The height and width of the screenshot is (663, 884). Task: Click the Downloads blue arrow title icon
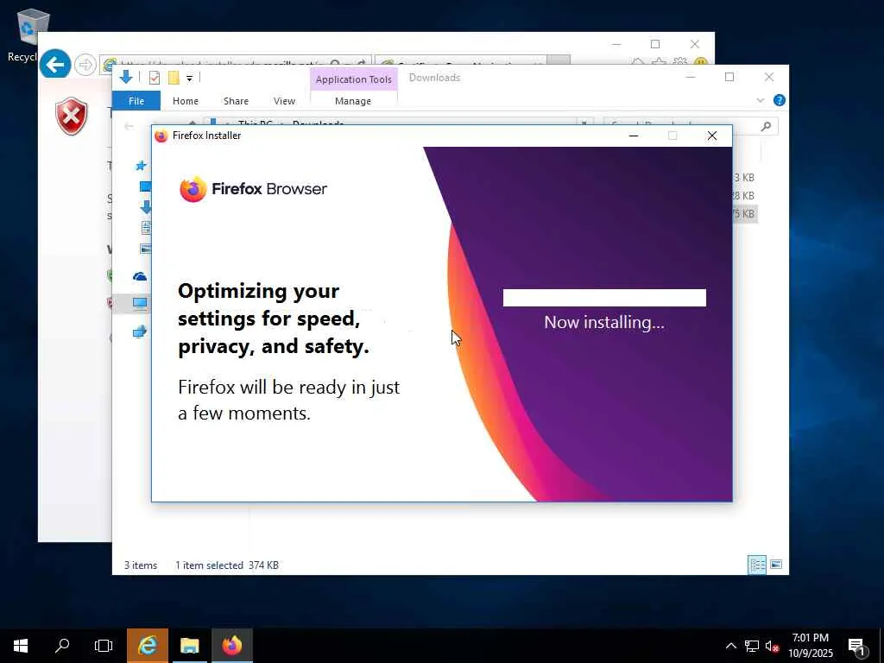tap(126, 78)
